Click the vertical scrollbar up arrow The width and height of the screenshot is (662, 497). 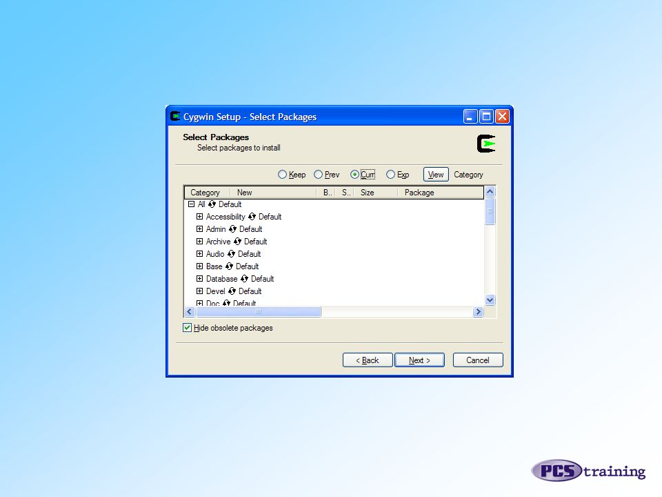click(490, 191)
